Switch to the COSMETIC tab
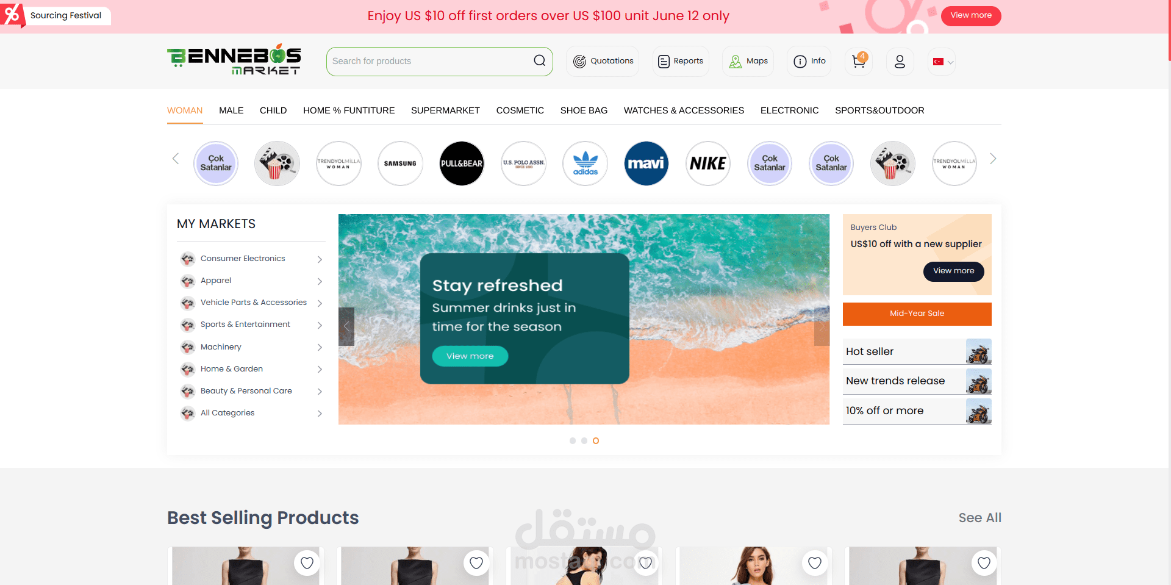 click(x=520, y=110)
